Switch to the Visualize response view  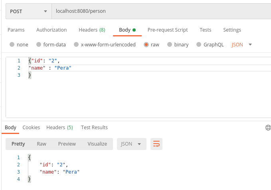click(x=97, y=144)
